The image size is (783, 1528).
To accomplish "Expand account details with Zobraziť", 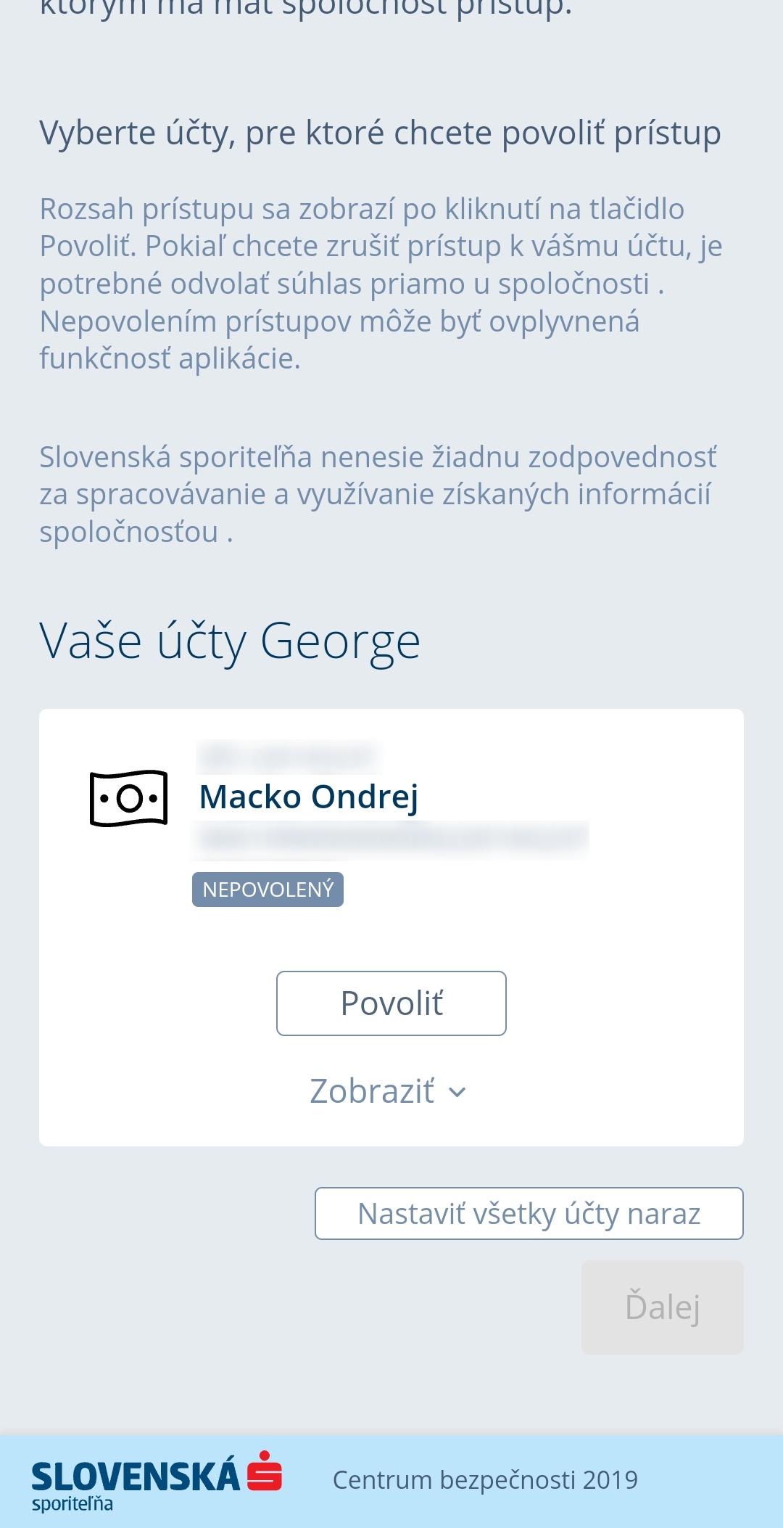I will point(373,1091).
